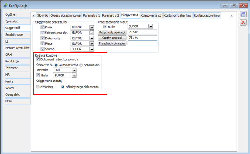Click the empty Przychody okresów field

[143, 43]
